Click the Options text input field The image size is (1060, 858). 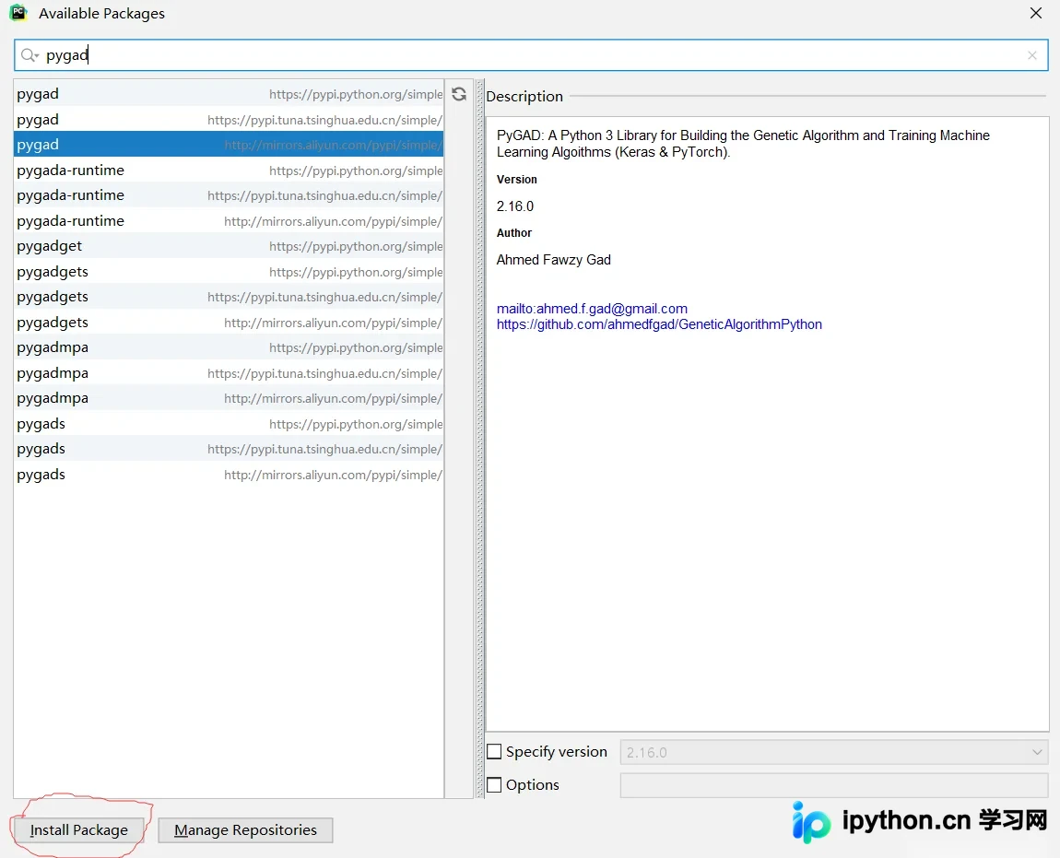click(833, 785)
